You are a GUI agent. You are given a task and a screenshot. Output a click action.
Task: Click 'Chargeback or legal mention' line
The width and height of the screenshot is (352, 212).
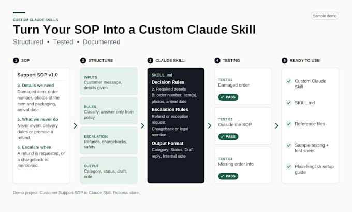(x=170, y=132)
